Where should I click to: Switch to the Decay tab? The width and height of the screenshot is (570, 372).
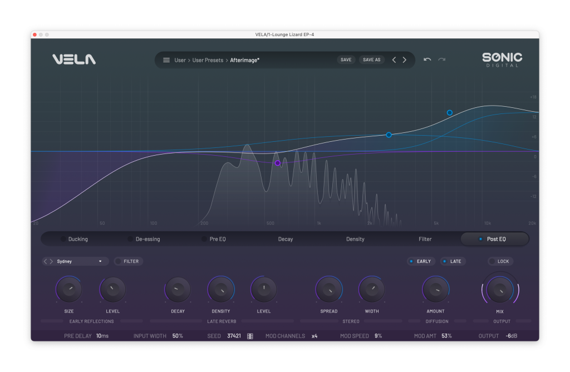click(x=285, y=239)
